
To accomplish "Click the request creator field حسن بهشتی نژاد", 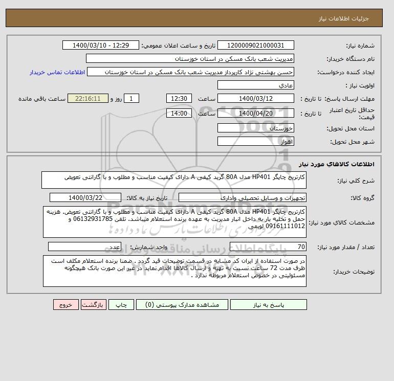I will 190,72.
